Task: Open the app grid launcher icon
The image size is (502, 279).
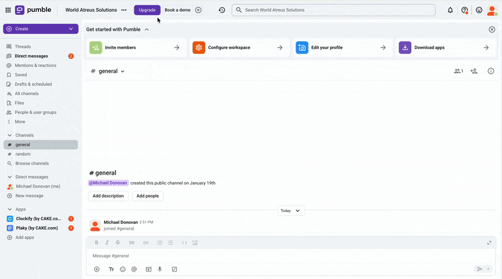Action: [x=8, y=10]
